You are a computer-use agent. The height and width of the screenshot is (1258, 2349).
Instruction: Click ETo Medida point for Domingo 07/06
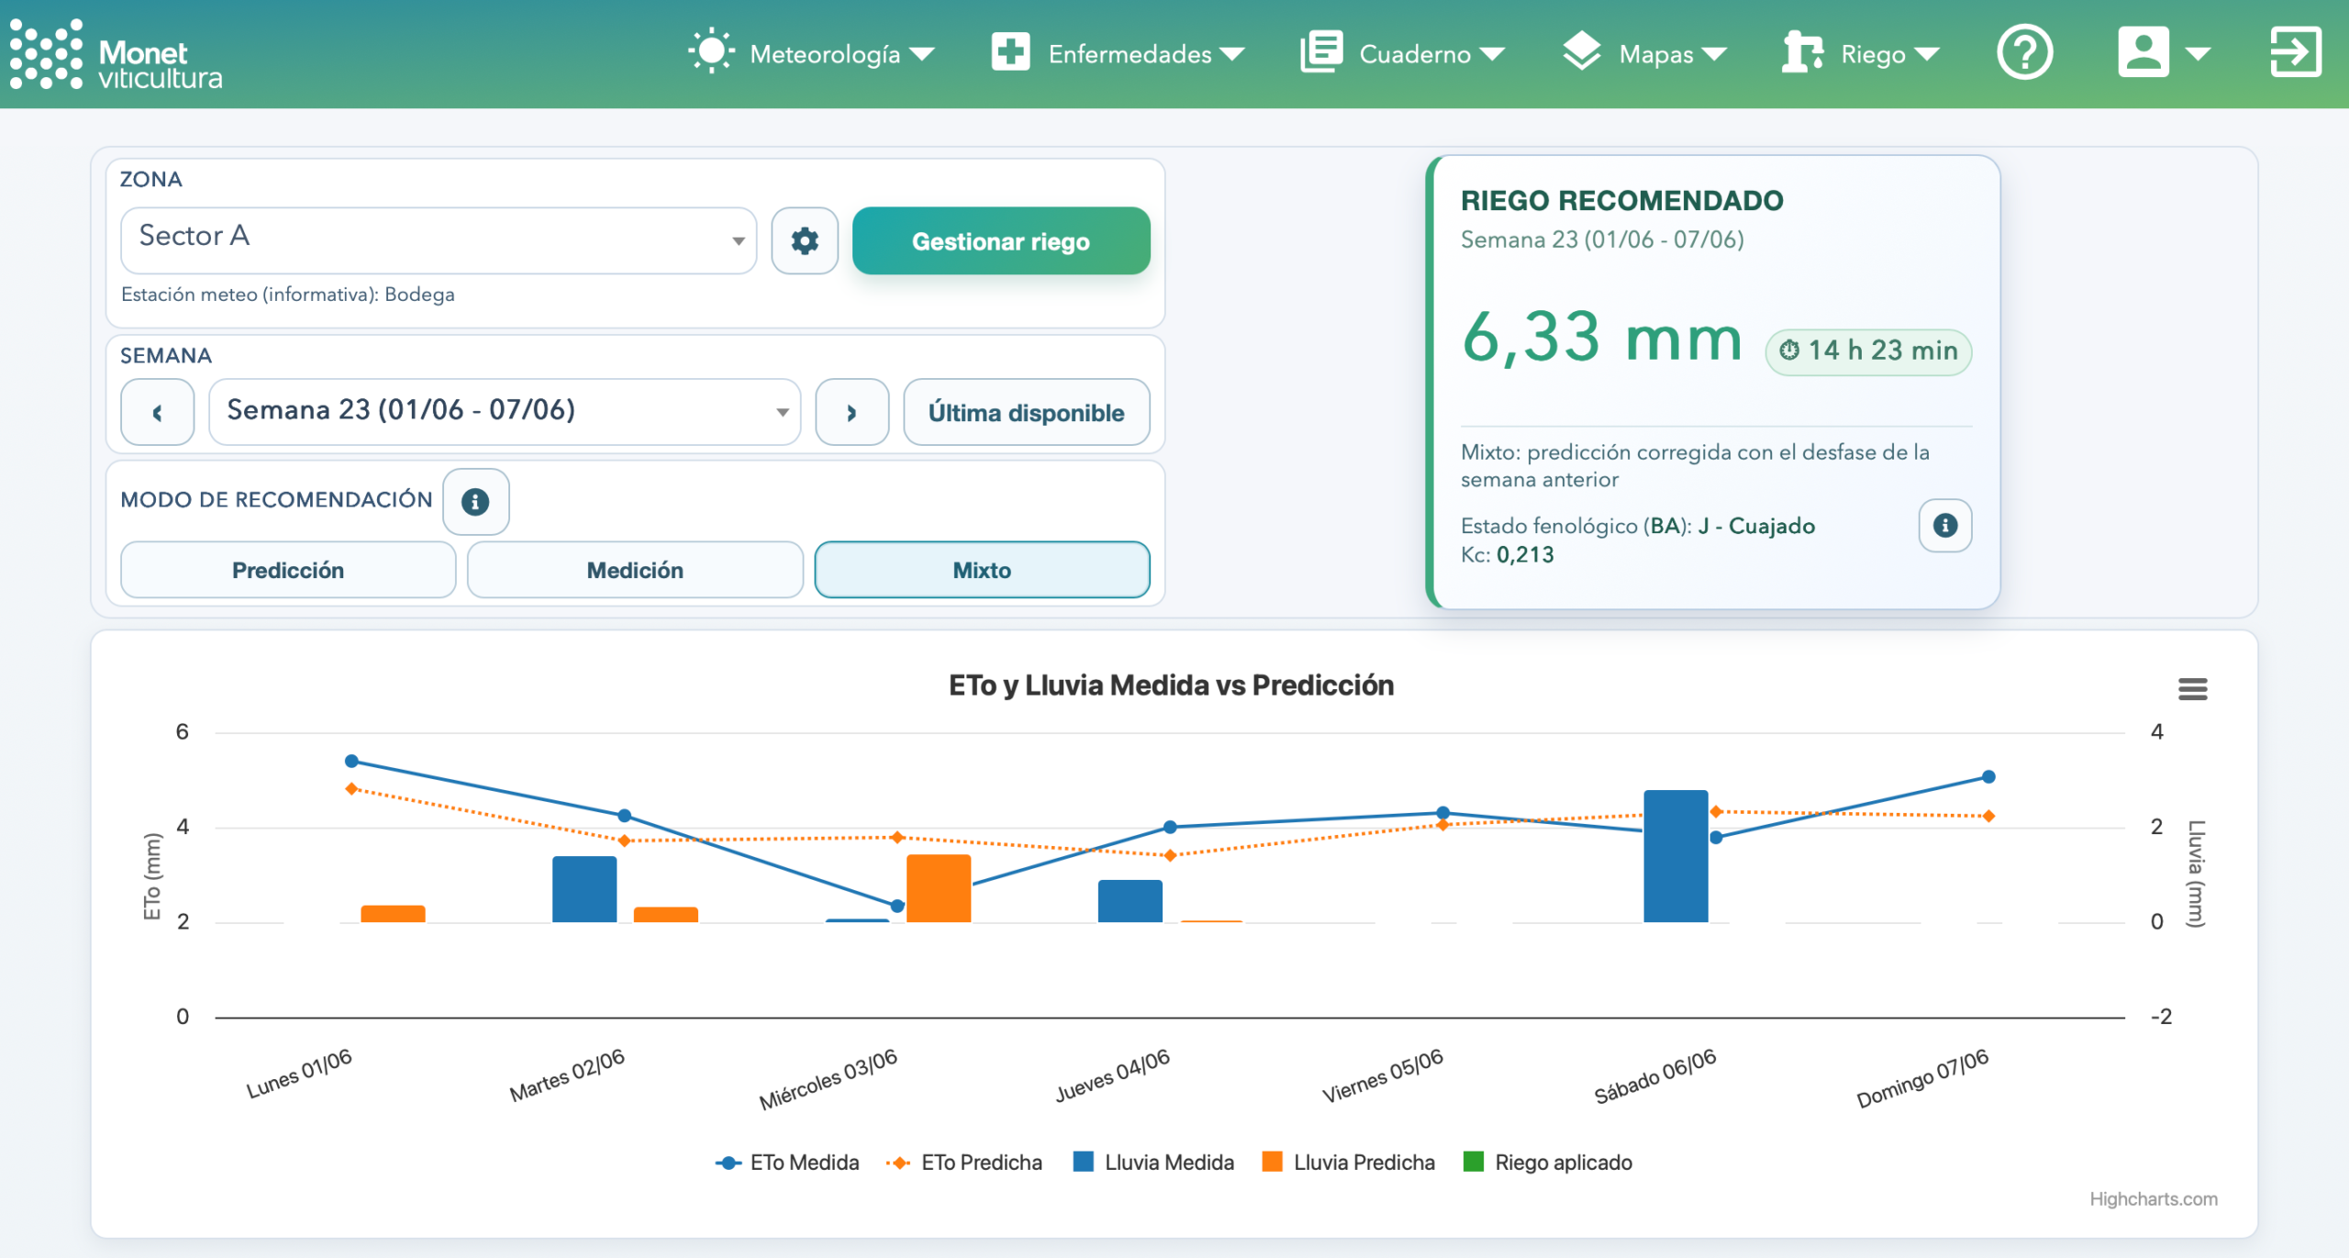pos(1988,776)
